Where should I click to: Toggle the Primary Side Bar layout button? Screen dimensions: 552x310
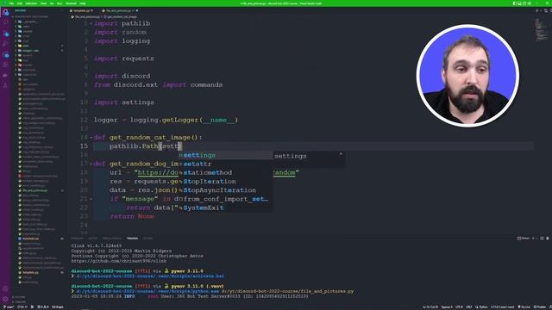click(x=514, y=3)
